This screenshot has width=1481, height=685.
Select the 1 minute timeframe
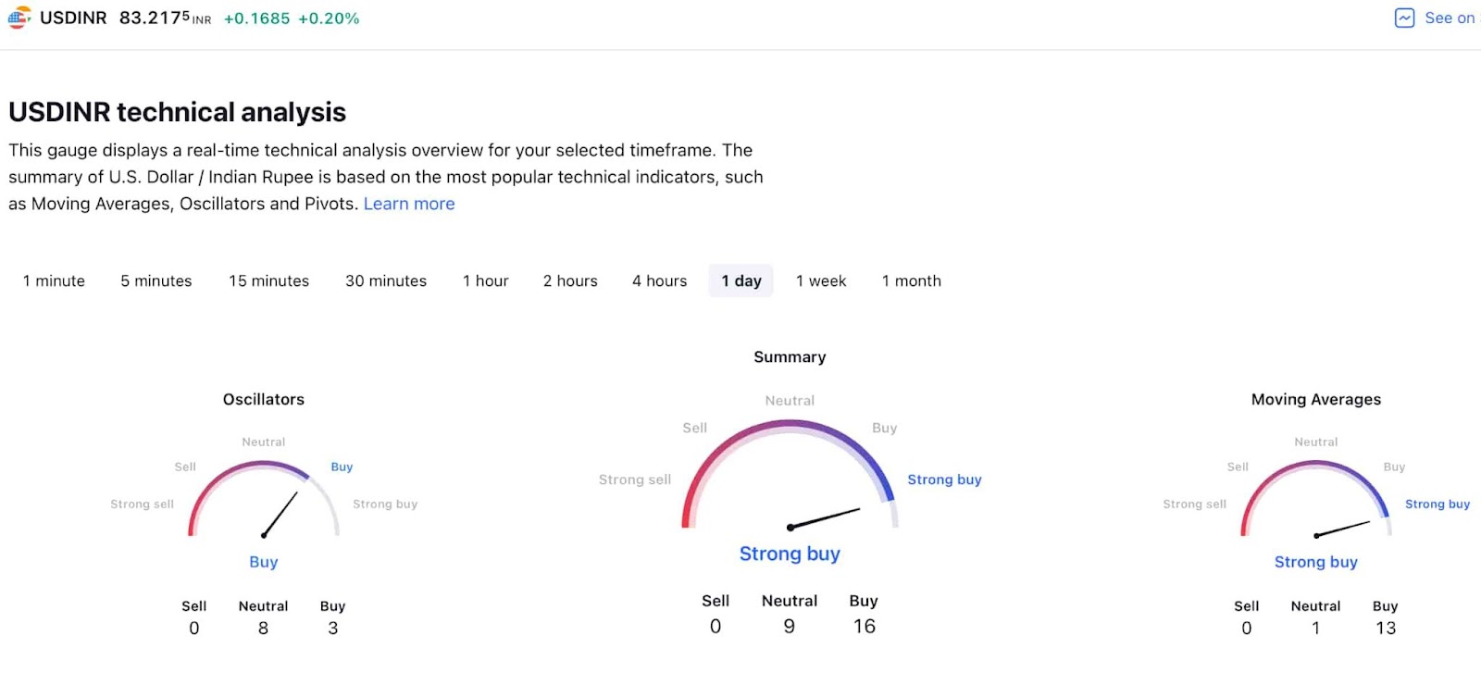tap(54, 280)
